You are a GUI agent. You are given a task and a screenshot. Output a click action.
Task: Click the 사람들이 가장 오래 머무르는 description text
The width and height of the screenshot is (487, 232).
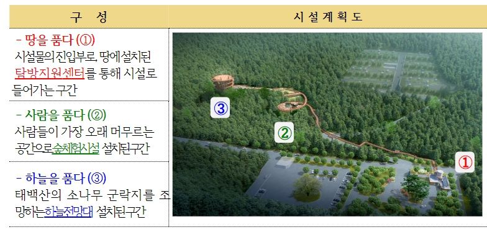[84, 133]
